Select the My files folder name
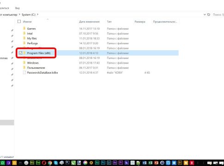Screen dimensions: 224x166 (x=32, y=38)
